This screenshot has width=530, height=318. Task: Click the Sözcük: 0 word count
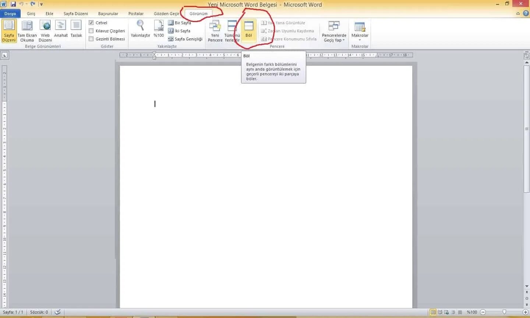click(x=39, y=312)
